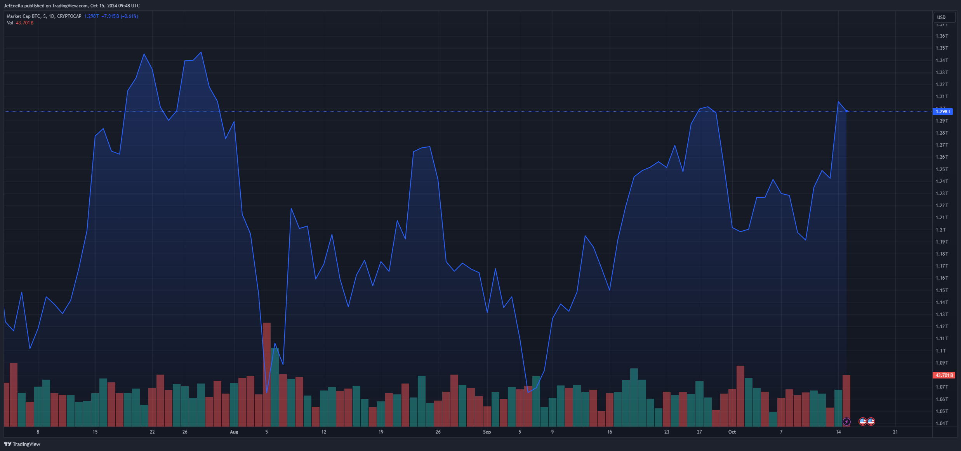Click the JetEncila published header text
Viewport: 961px width, 451px height.
[72, 6]
